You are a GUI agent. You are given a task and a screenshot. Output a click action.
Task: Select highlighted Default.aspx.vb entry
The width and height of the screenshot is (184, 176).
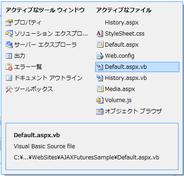tap(137, 67)
